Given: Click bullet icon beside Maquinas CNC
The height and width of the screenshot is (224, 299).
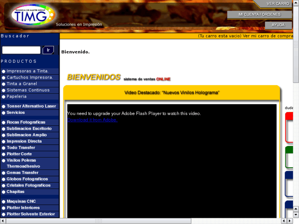Looking at the screenshot, I should 3,202.
